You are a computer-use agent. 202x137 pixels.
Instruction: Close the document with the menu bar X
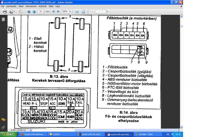pyautogui.click(x=181, y=6)
